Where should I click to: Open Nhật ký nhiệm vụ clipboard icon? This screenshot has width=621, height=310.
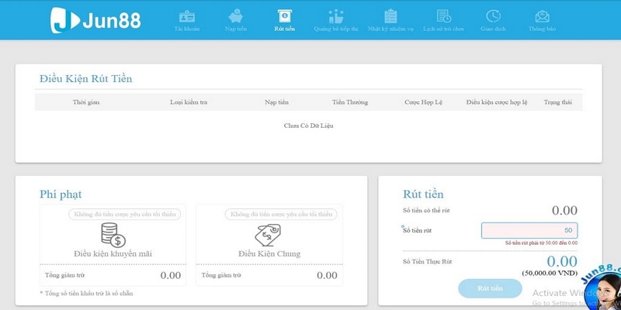pos(390,16)
